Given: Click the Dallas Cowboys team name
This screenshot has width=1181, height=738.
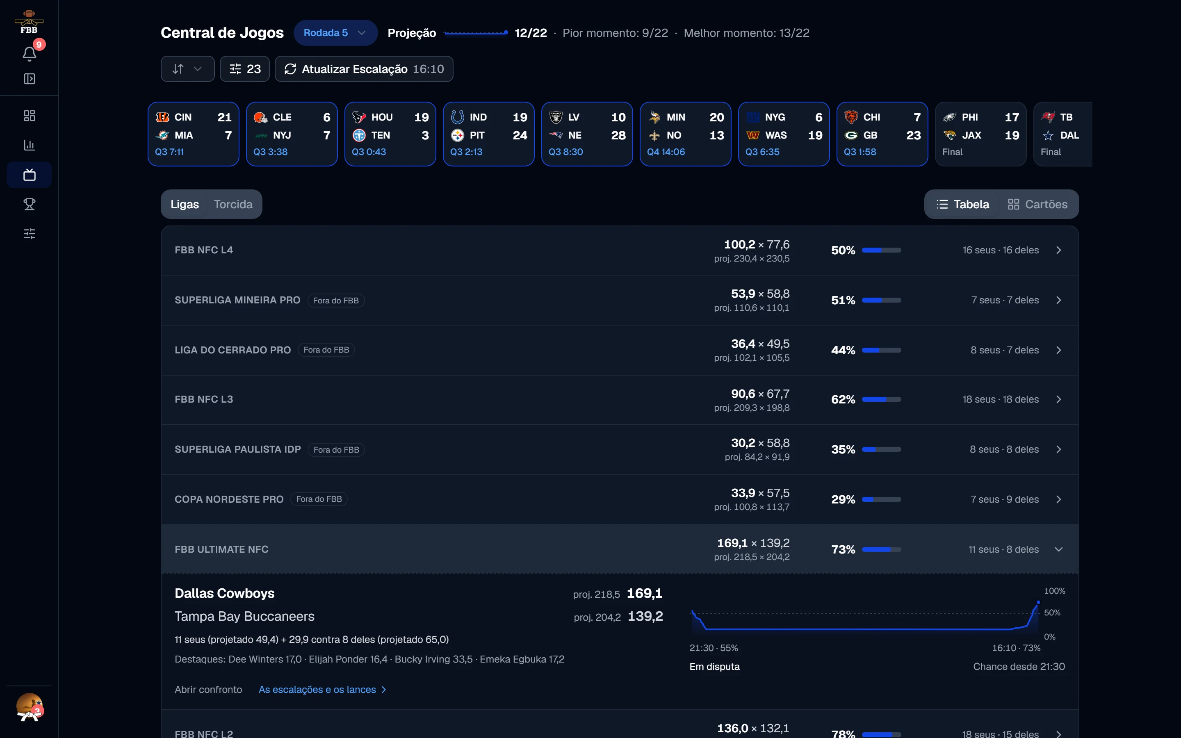Looking at the screenshot, I should tap(224, 593).
